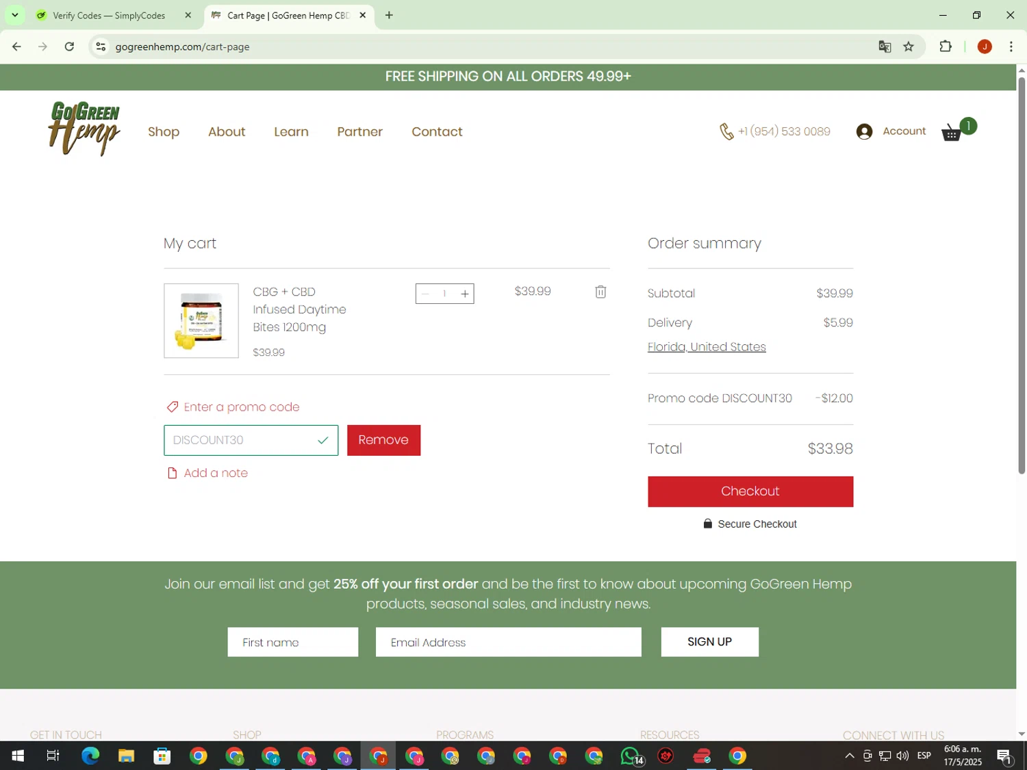
Task: Open a new browser tab
Action: pyautogui.click(x=389, y=15)
